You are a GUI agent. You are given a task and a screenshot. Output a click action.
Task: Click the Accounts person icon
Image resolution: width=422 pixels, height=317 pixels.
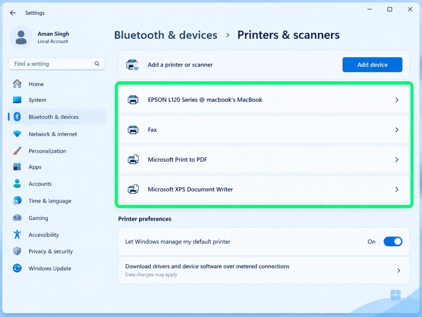pos(17,184)
